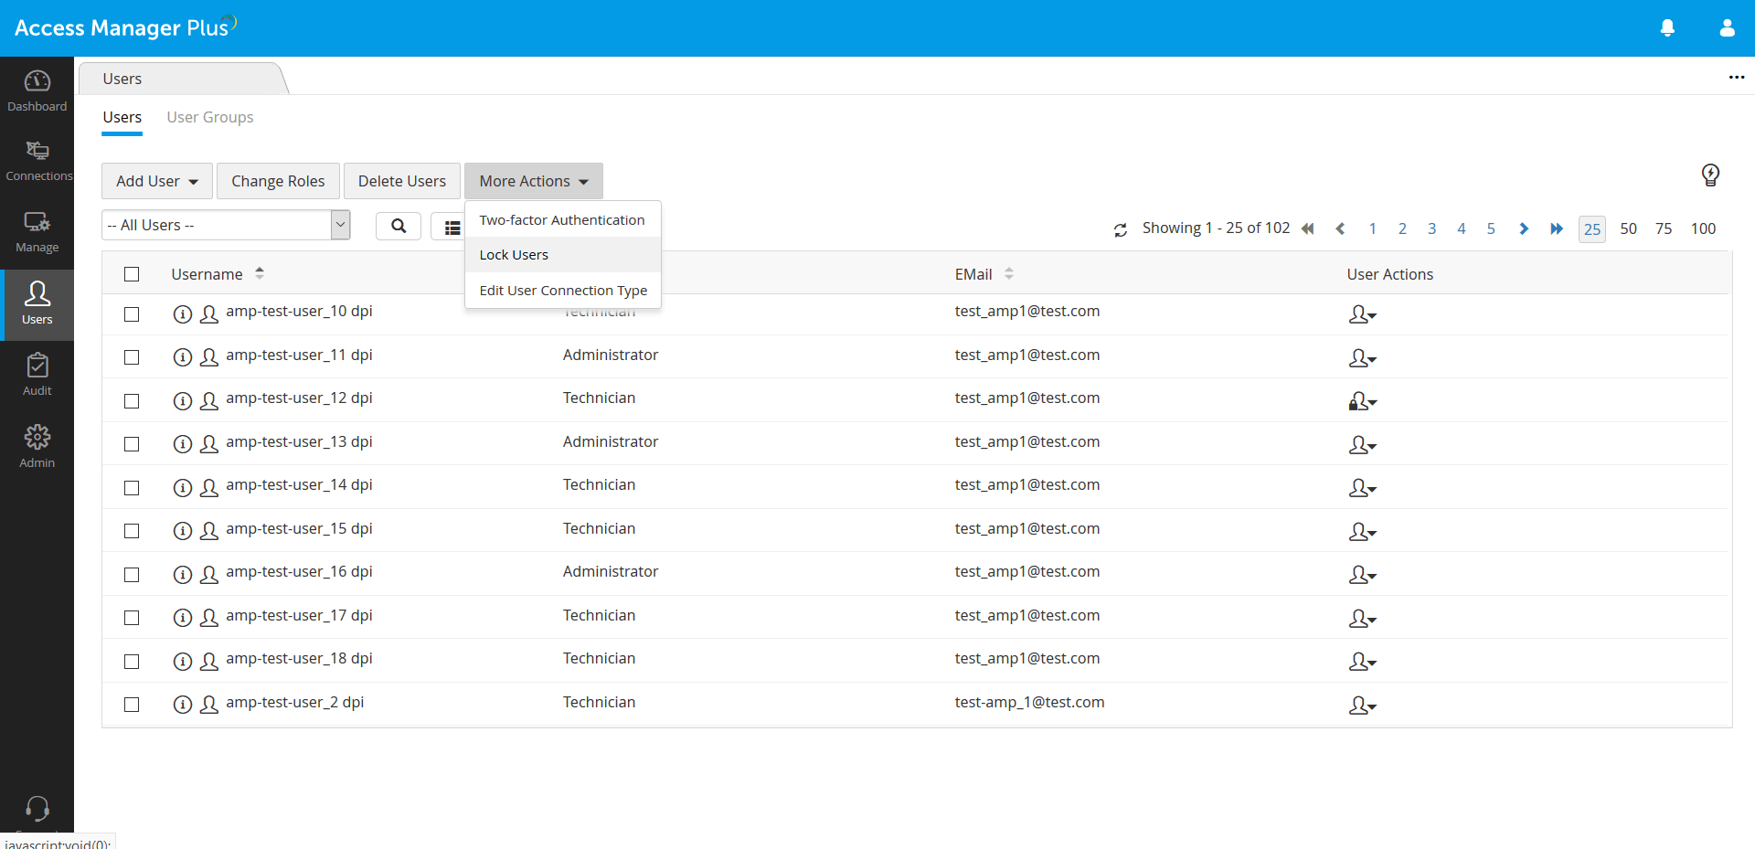The width and height of the screenshot is (1755, 849).
Task: Select checkbox for amp-test-user_13 dpi
Action: [132, 444]
